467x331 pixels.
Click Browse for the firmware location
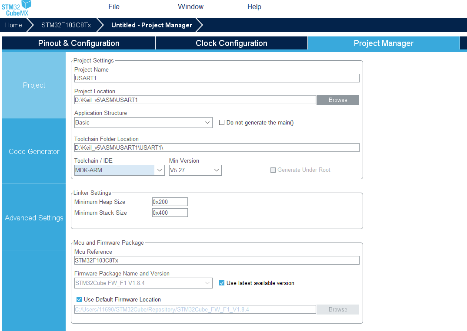click(338, 309)
